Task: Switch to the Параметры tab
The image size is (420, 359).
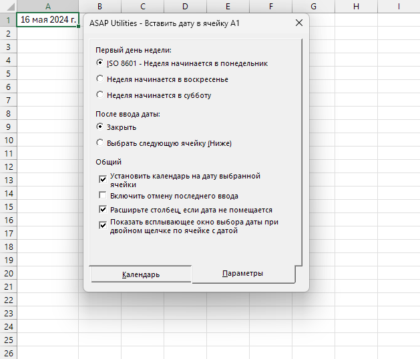Action: coord(242,274)
